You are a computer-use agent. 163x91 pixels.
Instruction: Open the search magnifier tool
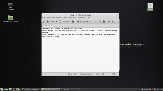click(x=109, y=21)
